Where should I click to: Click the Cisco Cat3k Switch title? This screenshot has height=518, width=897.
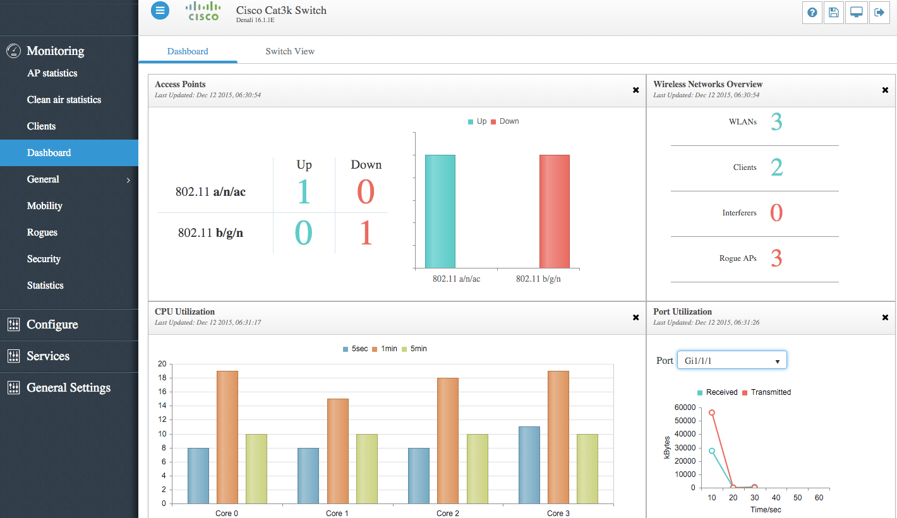281,10
